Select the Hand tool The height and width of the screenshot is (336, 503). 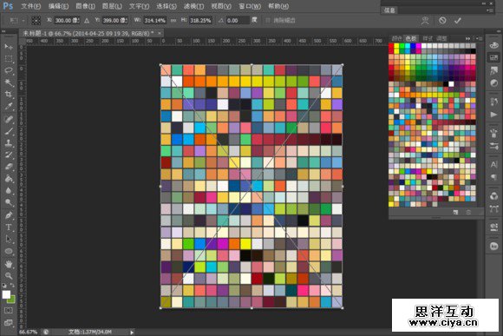coord(9,264)
